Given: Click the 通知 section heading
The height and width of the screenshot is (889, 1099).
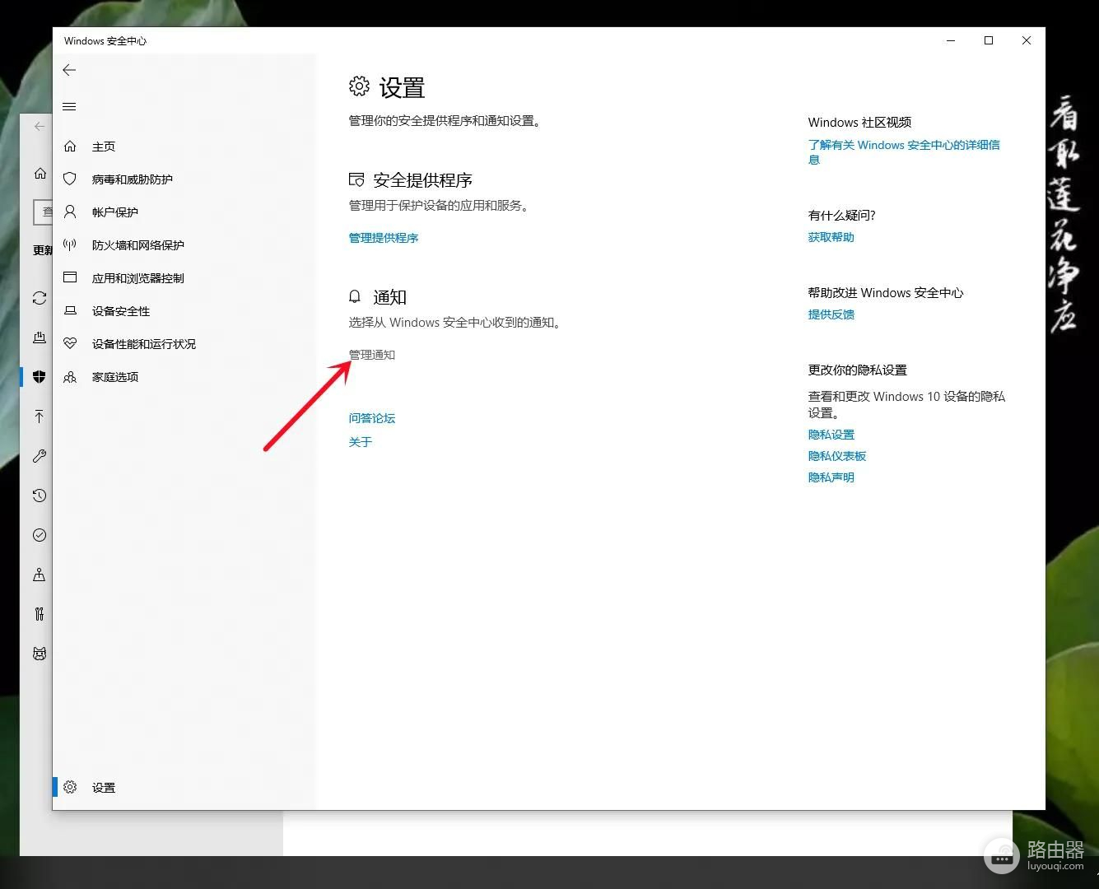Looking at the screenshot, I should tap(390, 297).
